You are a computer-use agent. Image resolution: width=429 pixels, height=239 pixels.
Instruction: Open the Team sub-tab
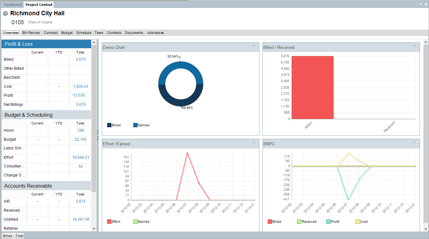tap(99, 33)
